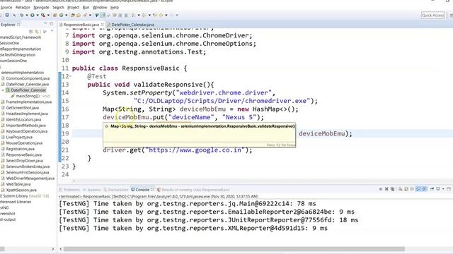Viewport: 453px width, 254px height.
Task: Open the Display Selected Console dropdown arrow
Action: 443,189
